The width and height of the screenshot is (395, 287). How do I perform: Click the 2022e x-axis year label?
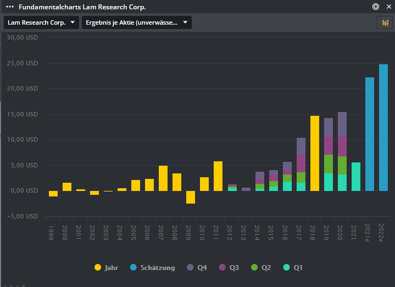[381, 233]
